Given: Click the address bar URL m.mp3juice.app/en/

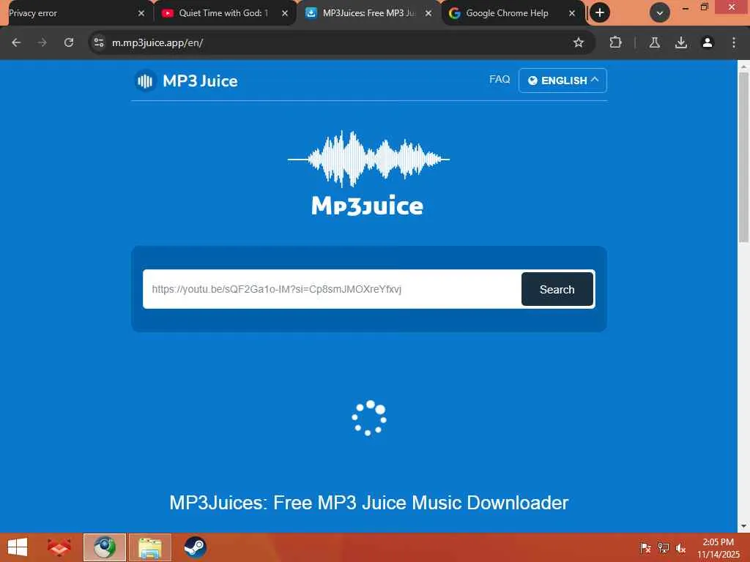Looking at the screenshot, I should click(157, 42).
